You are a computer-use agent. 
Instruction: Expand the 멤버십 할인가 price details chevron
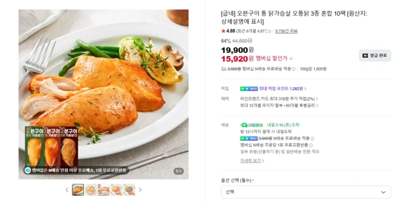pos(291,59)
